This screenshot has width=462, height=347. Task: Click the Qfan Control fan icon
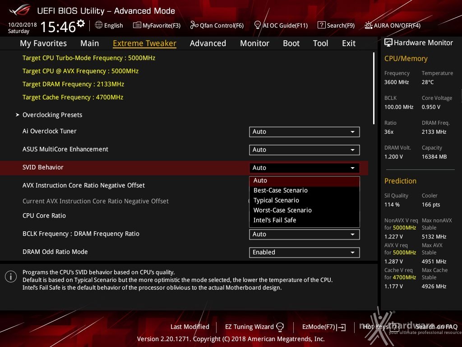[194, 25]
